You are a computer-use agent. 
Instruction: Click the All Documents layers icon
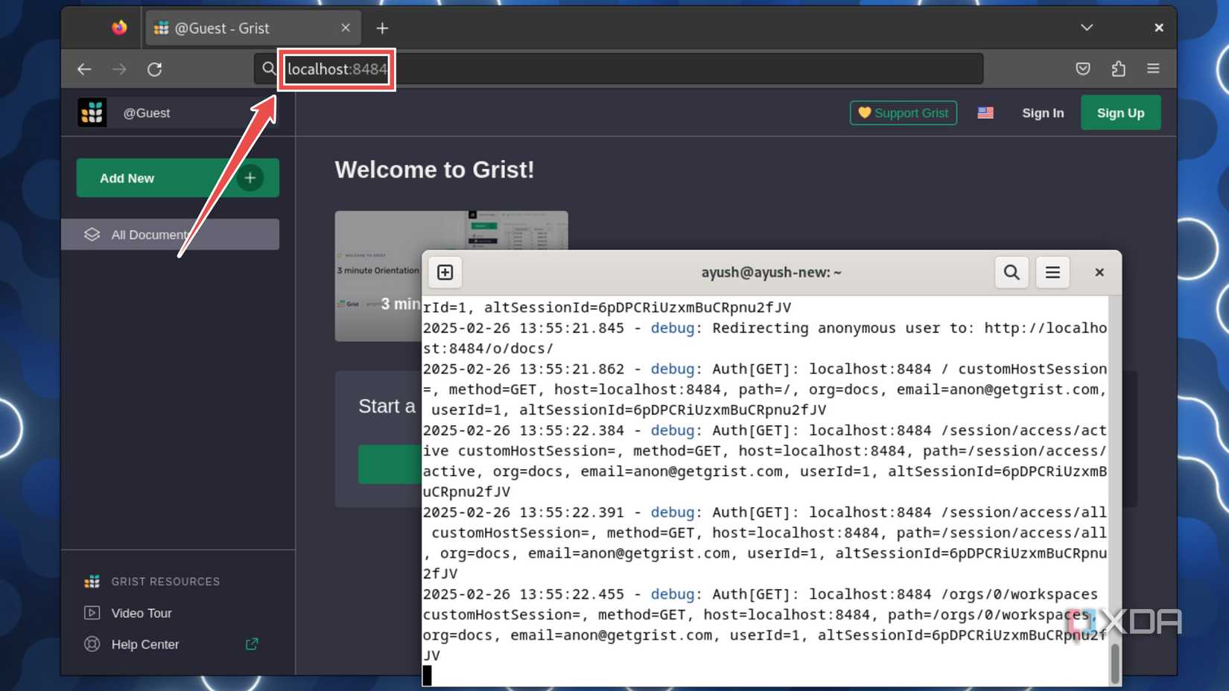point(92,235)
